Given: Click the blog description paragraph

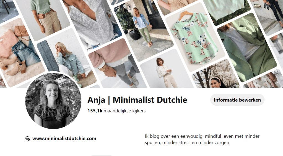Looking at the screenshot, I should pyautogui.click(x=202, y=139).
